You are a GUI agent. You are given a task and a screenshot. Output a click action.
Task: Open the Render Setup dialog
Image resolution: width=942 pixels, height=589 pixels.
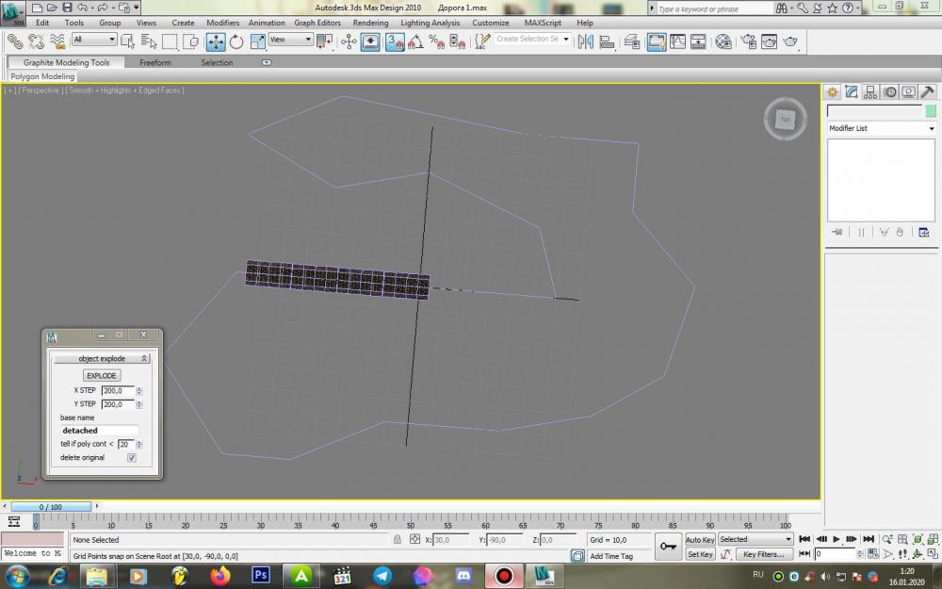pos(748,41)
